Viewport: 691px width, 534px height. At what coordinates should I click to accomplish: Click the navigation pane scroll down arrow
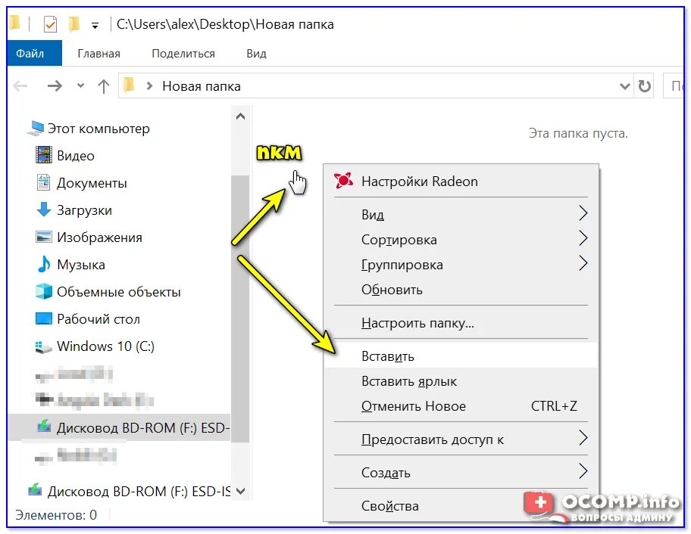coord(241,491)
